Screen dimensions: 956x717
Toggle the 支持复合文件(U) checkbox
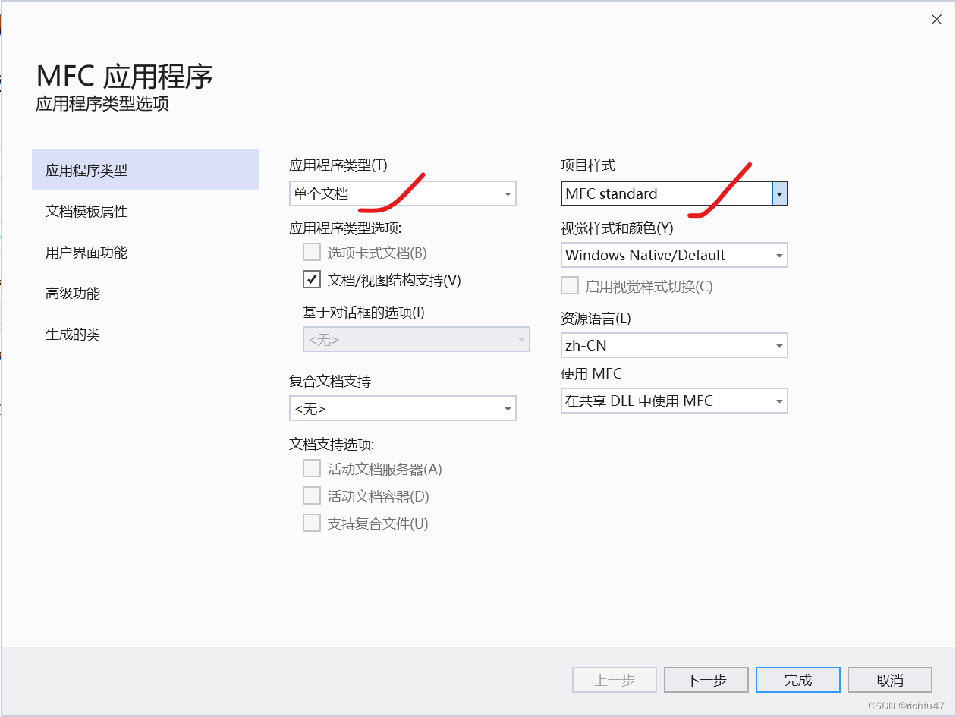click(312, 524)
